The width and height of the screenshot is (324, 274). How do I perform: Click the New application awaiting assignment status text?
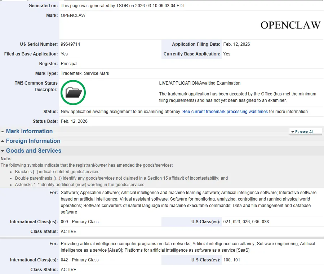coord(121,112)
